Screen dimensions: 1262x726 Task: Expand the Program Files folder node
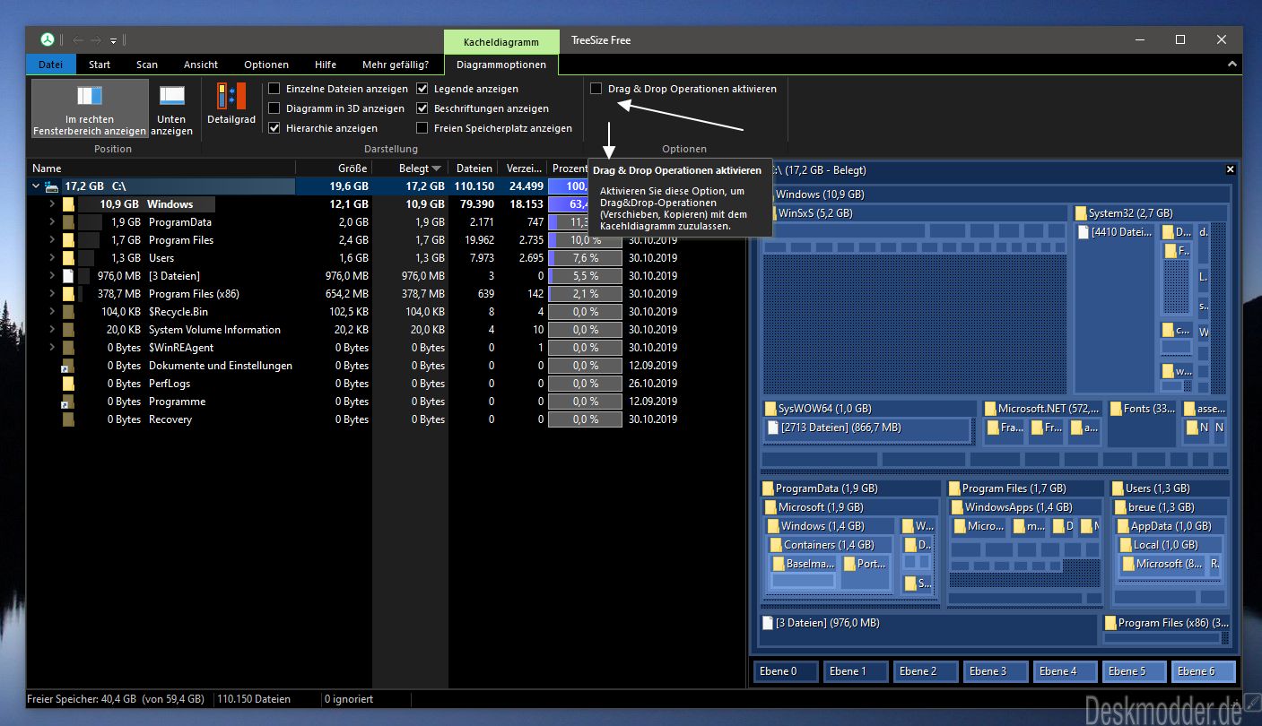pos(53,240)
